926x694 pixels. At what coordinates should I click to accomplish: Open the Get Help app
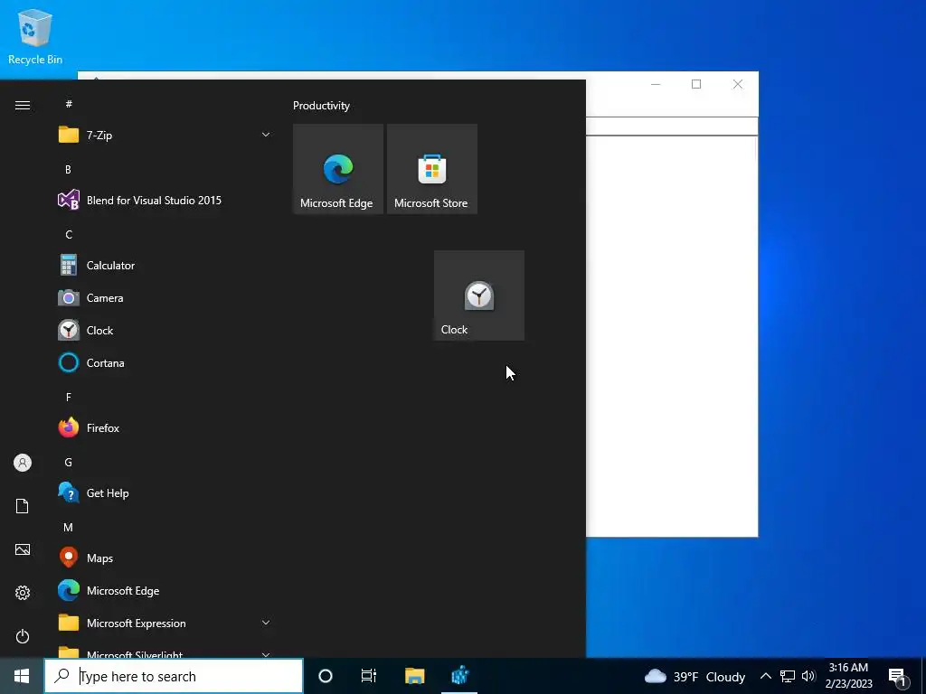click(164, 493)
